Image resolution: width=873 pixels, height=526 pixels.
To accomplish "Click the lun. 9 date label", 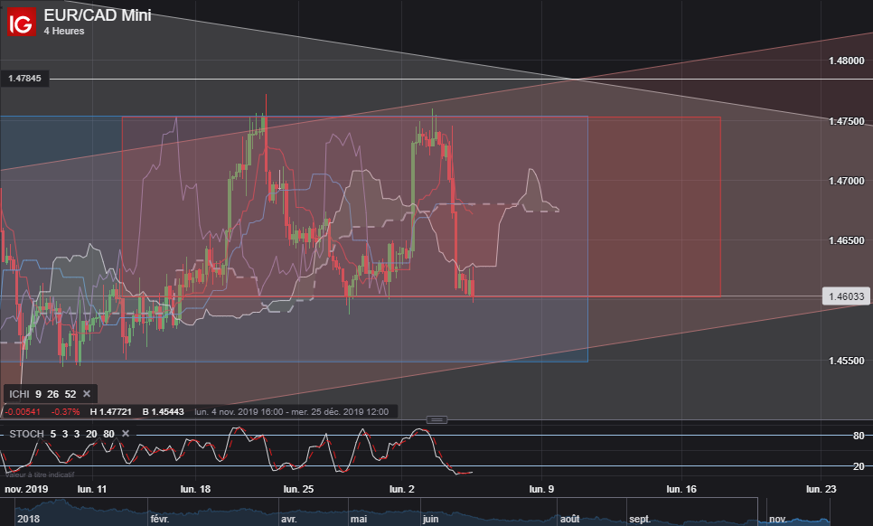I will [x=541, y=489].
